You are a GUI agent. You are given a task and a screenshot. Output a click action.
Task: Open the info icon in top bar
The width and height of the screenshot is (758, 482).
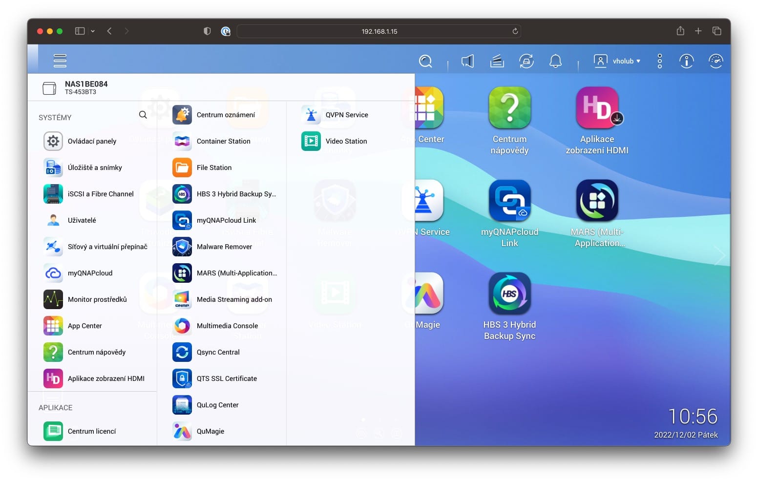686,61
